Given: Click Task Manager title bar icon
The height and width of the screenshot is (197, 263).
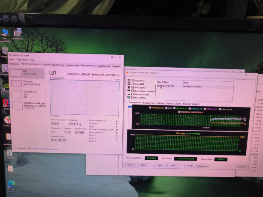Looking at the screenshot, I should [x=10, y=55].
